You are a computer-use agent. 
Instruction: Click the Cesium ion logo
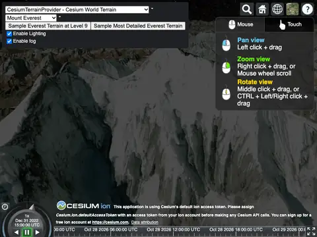coord(84,205)
